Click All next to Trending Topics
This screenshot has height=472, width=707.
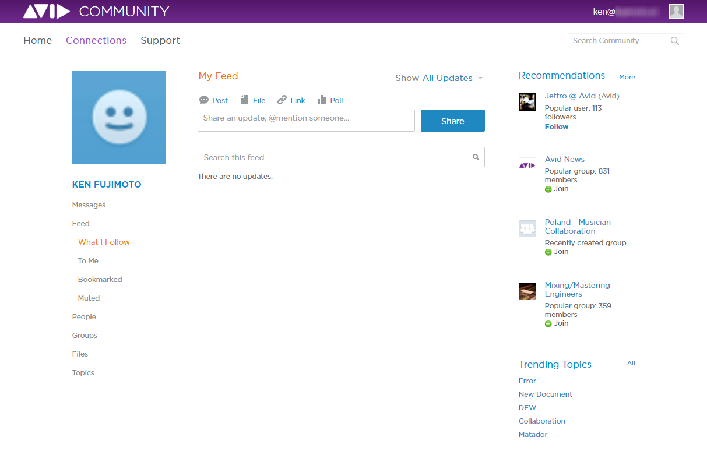coord(631,363)
